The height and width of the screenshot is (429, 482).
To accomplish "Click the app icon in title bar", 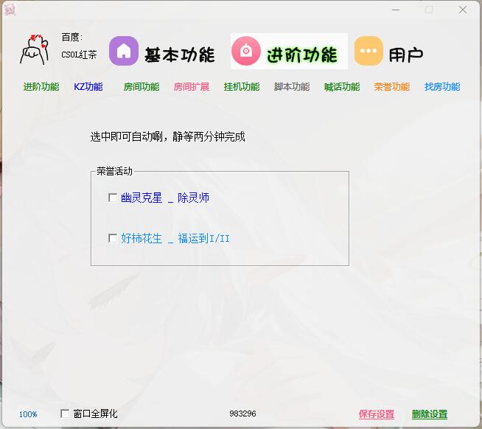I will click(10, 10).
